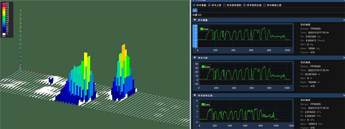Close the 样本取样压强 chart panel
This screenshot has width=345, height=129.
pos(344,96)
